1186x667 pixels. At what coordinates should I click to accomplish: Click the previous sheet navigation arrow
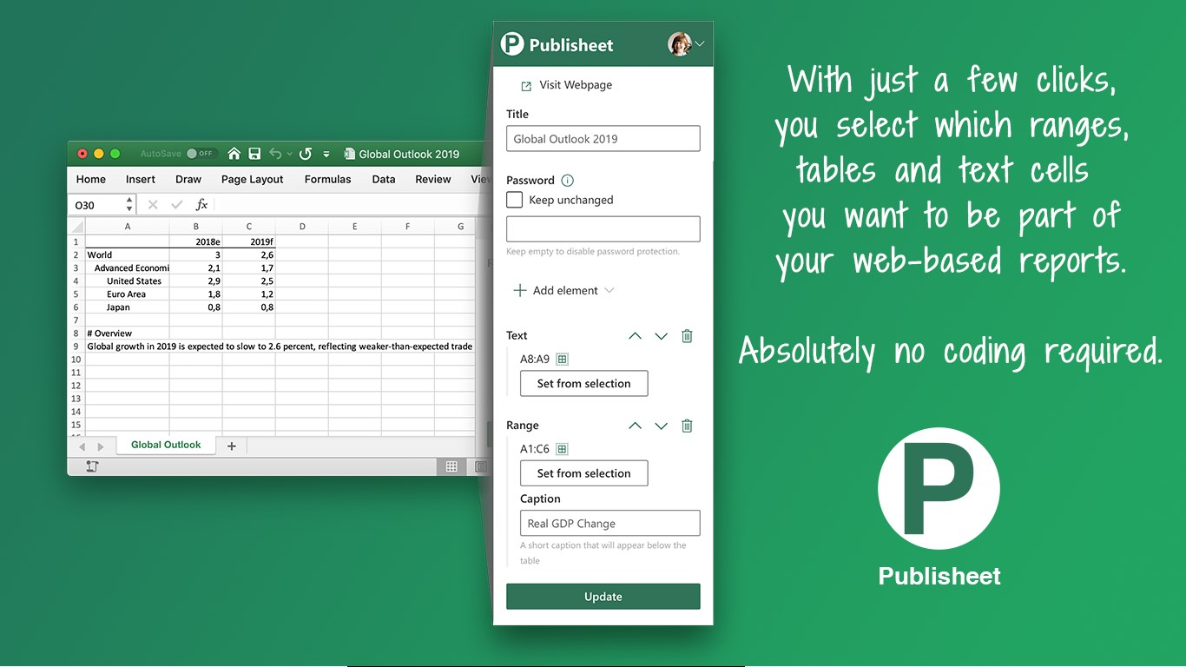pyautogui.click(x=82, y=446)
